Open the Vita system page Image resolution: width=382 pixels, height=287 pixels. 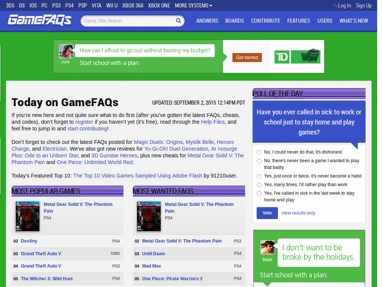[97, 5]
